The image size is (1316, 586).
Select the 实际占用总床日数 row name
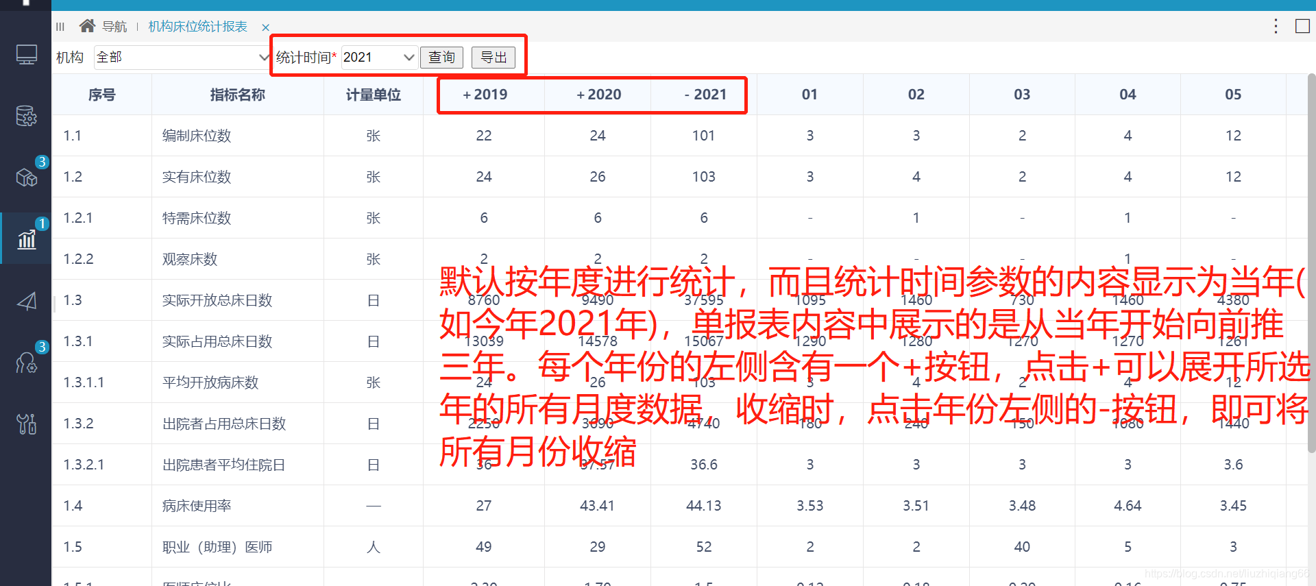coord(217,341)
